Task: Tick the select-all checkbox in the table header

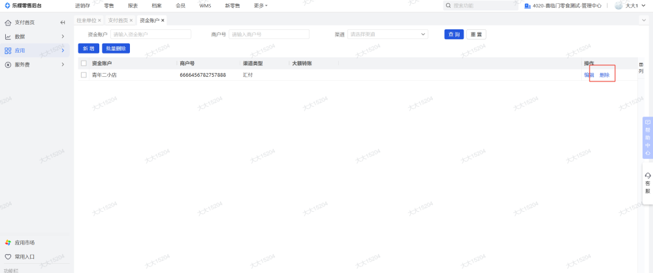Action: [x=84, y=64]
